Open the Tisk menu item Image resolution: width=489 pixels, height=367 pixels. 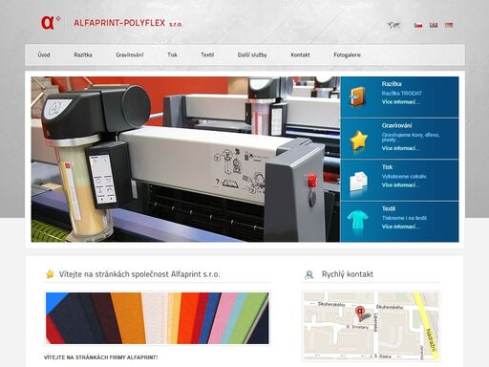(172, 54)
